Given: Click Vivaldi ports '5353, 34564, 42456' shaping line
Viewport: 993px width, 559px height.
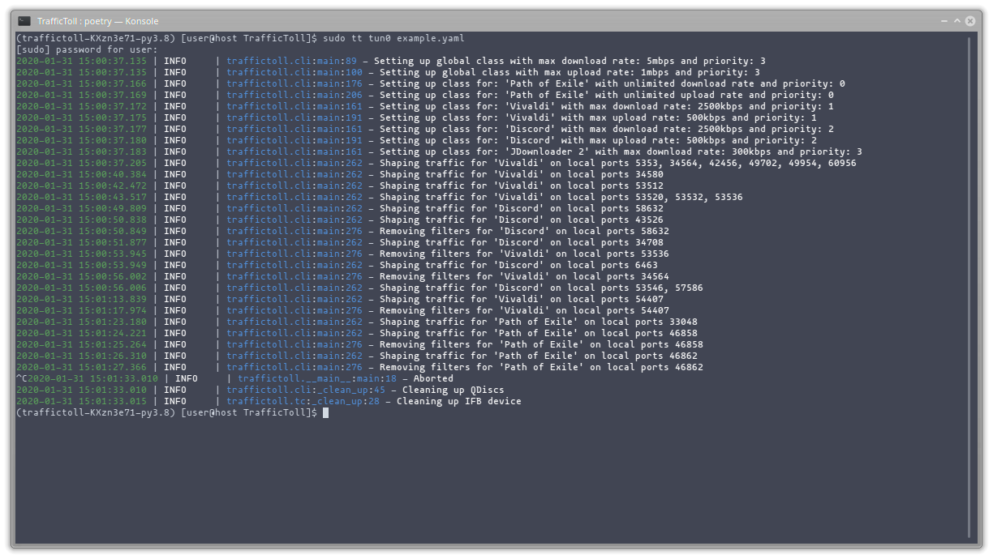Looking at the screenshot, I should (x=436, y=163).
